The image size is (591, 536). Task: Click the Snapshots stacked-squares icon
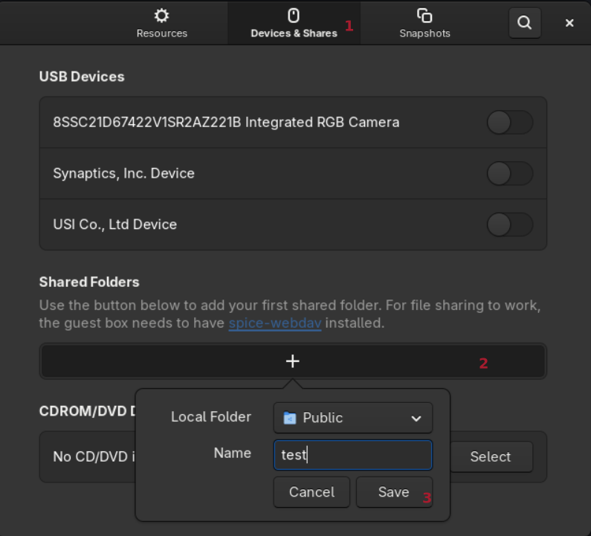click(x=424, y=16)
